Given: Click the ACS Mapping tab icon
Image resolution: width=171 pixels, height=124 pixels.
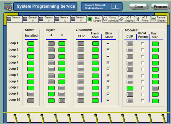Looking at the screenshot, I should click(x=121, y=19).
